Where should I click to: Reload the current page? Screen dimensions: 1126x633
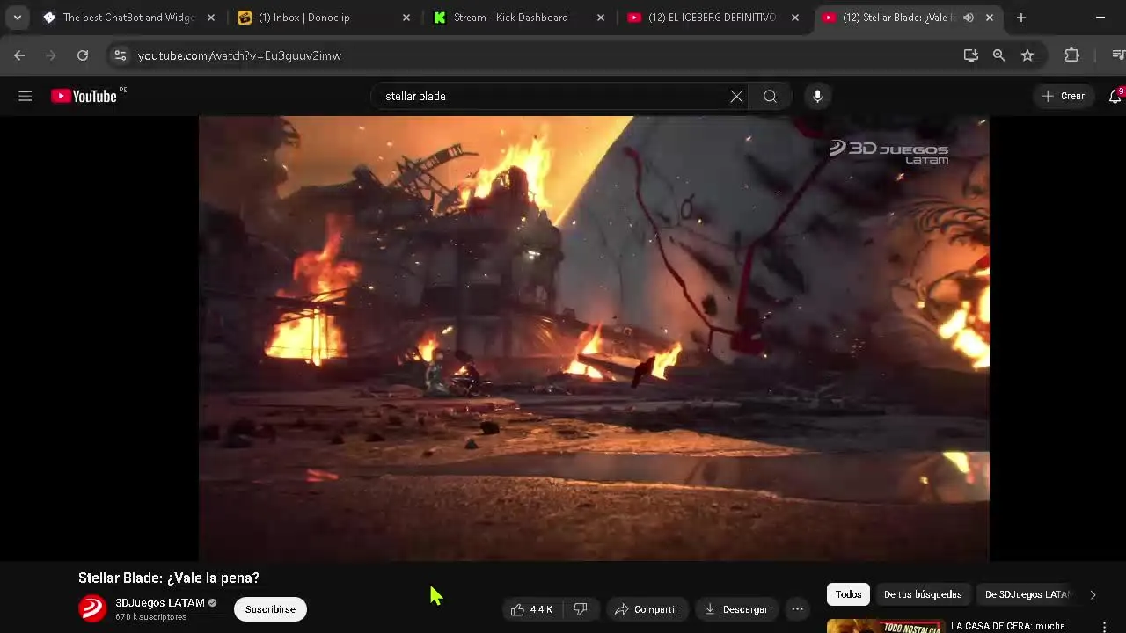pos(82,55)
